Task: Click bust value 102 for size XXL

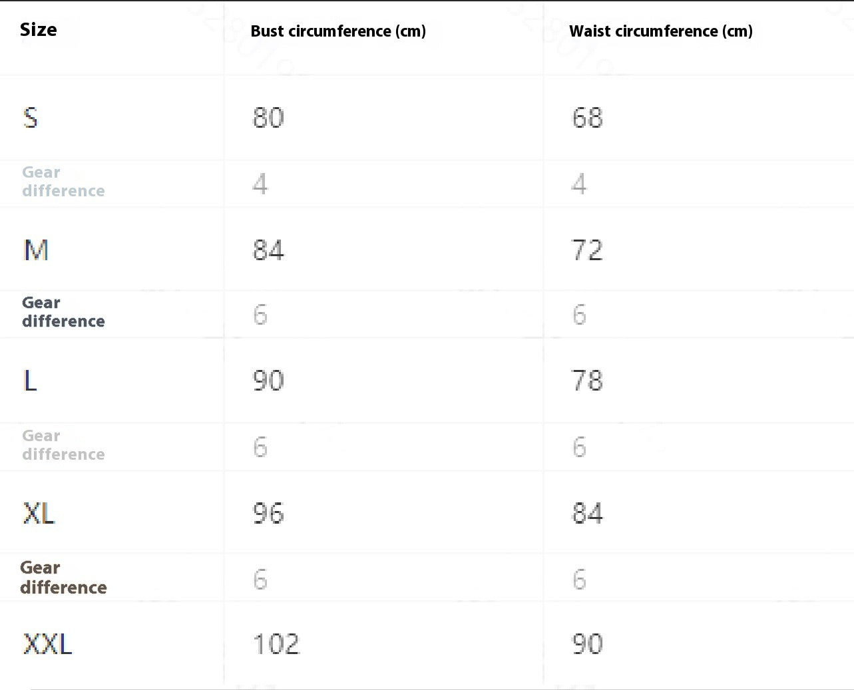Action: [x=276, y=644]
